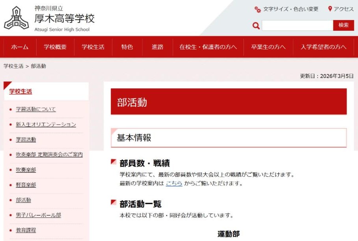Open 吹奏楽部 sidebar link
Viewport: 358px width, 241px height.
(26, 170)
